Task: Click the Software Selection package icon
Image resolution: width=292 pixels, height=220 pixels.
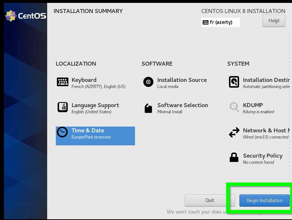Action: click(x=148, y=108)
